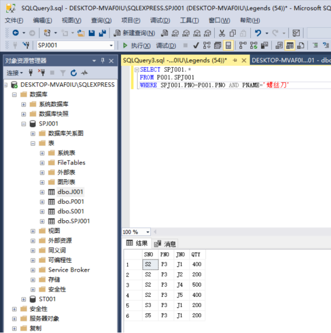Expand the dbo.P001 table node
Screen dimensions: 331x333
(42, 202)
